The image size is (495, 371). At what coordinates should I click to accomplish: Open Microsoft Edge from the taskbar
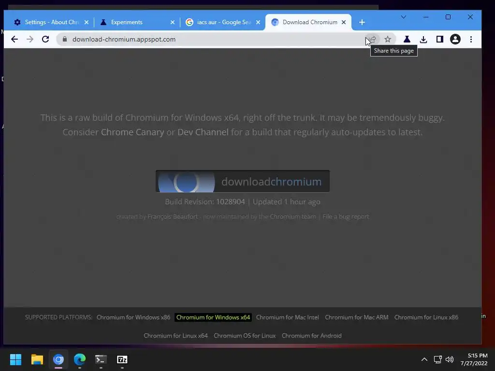(x=80, y=359)
